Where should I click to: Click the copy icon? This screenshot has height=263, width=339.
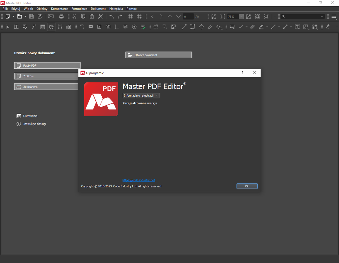point(83,17)
